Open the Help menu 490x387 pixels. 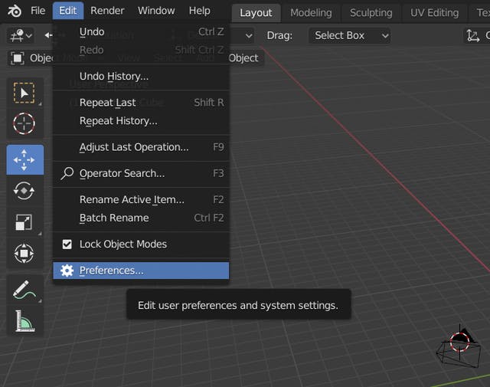(x=199, y=11)
